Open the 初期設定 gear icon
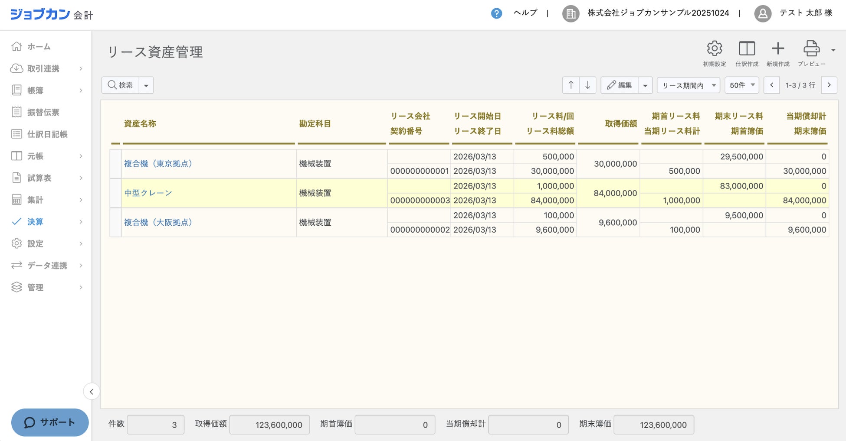 pos(714,49)
